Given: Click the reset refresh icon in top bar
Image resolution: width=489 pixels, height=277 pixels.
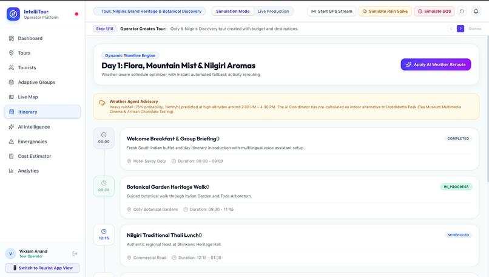Looking at the screenshot, I should tap(462, 12).
